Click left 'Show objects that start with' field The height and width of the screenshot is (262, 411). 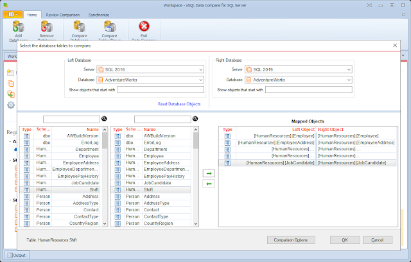point(161,90)
